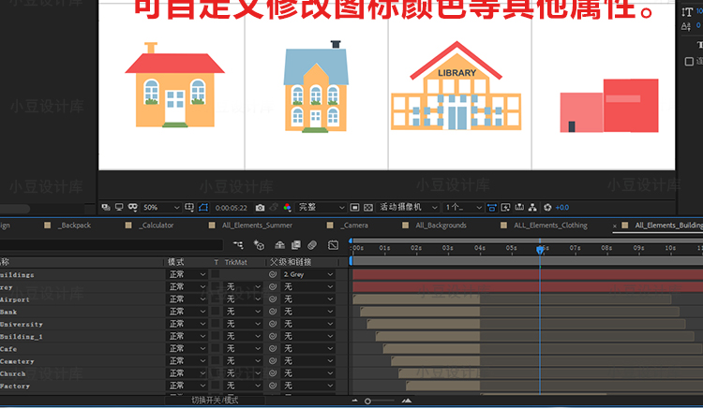Open blend mode dropdown for Airport layer
This screenshot has width=703, height=408.
click(187, 299)
